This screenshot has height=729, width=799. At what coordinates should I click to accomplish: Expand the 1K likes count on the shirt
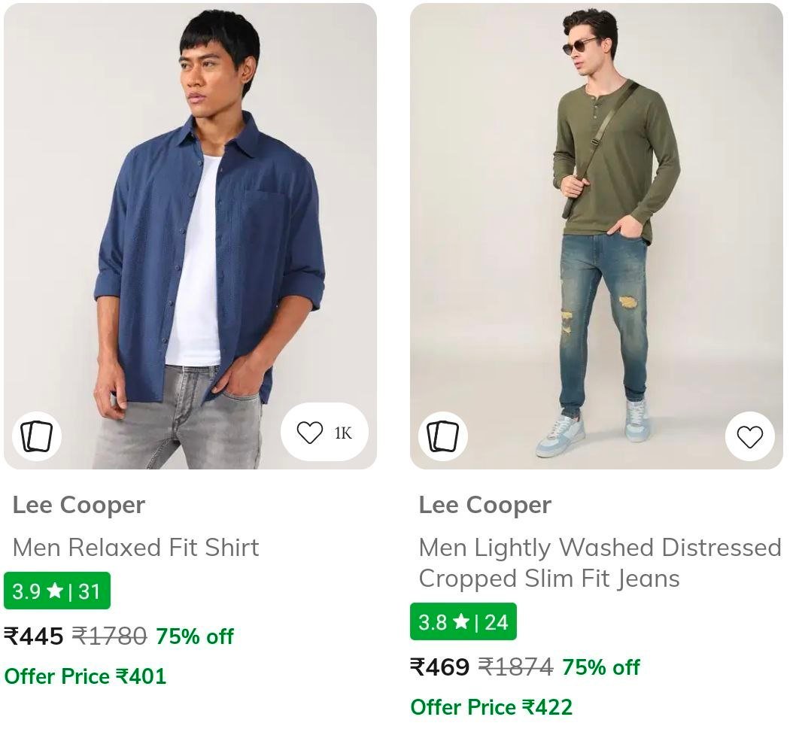tap(342, 433)
